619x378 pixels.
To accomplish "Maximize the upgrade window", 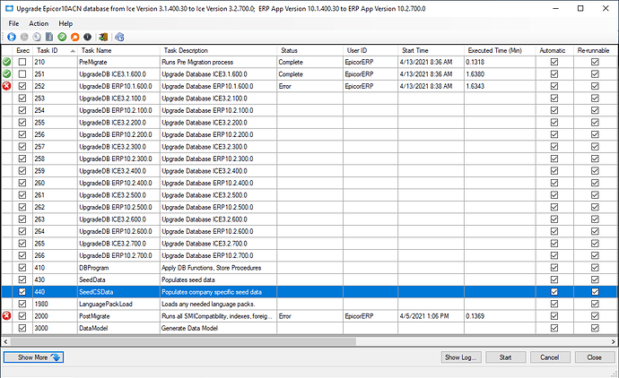I will point(580,8).
